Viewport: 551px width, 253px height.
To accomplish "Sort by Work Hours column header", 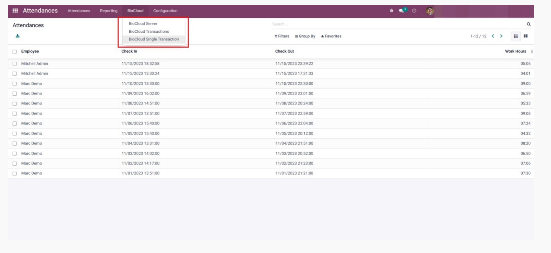I will pos(515,51).
